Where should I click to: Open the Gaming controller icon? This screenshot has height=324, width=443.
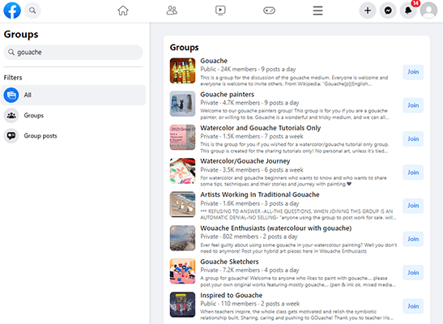tap(269, 11)
